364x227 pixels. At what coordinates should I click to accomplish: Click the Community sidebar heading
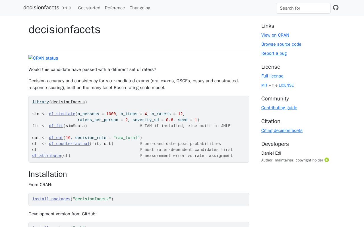click(x=275, y=99)
